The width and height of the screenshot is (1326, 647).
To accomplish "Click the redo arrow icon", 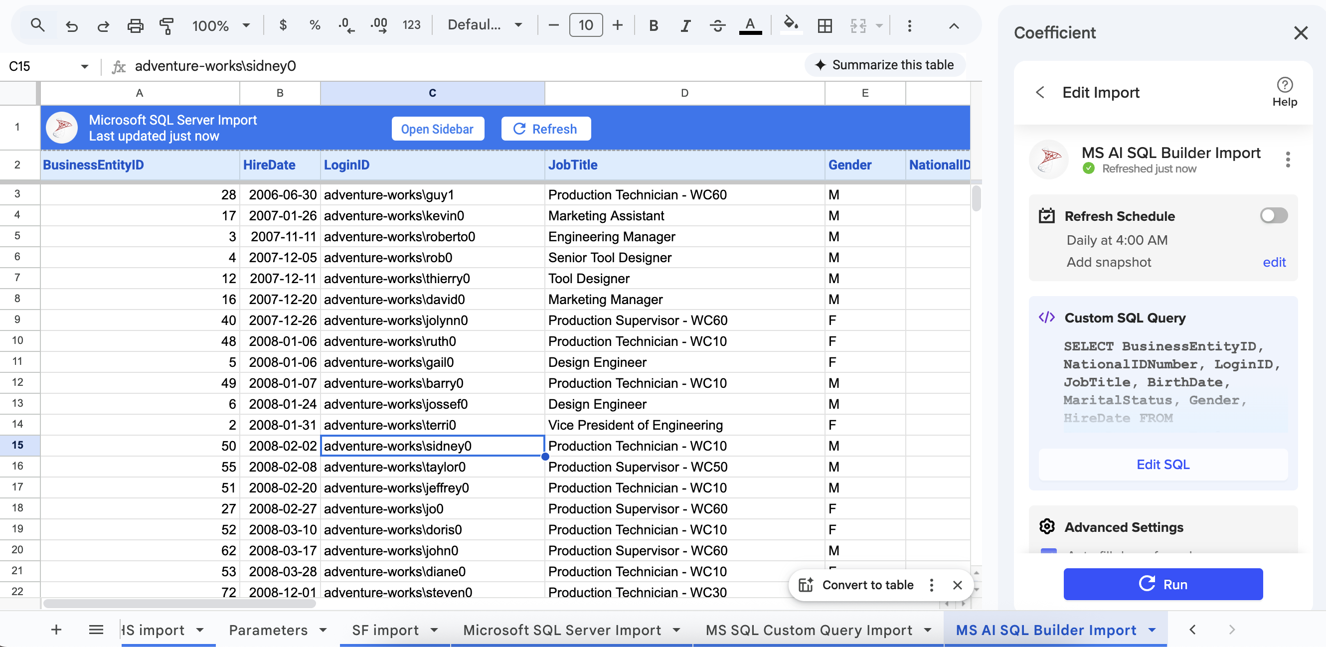I will pyautogui.click(x=104, y=25).
